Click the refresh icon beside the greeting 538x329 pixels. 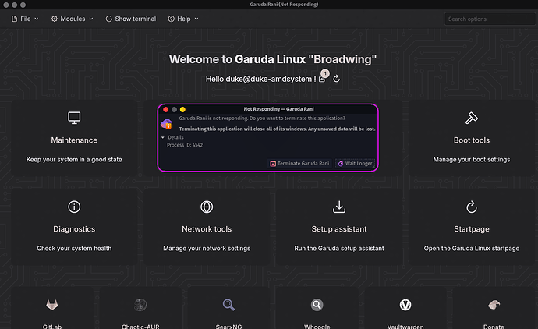[336, 79]
